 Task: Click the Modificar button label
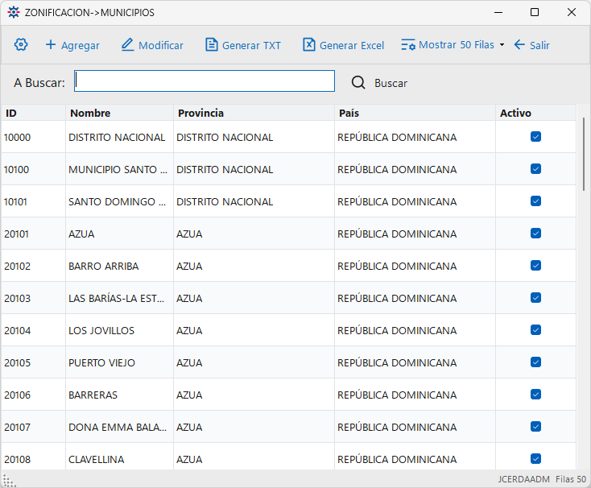pyautogui.click(x=161, y=46)
